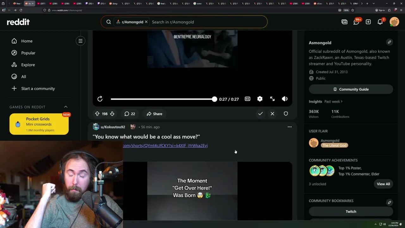Share the post via Share button

click(x=154, y=114)
